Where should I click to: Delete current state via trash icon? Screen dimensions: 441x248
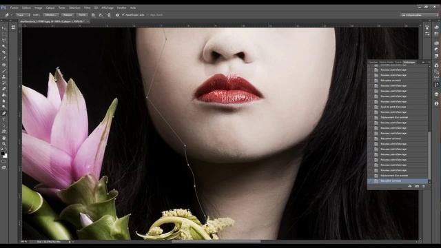click(x=424, y=186)
